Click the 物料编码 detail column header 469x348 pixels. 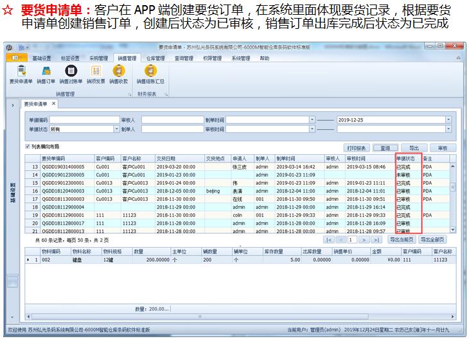(55, 252)
